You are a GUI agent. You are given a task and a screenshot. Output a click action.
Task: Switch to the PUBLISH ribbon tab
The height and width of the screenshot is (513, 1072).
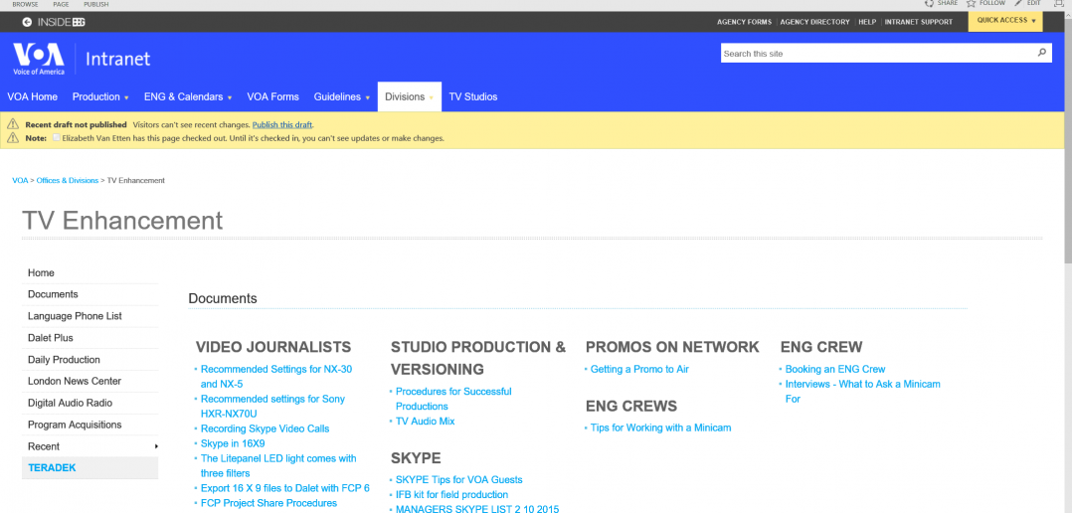[x=96, y=4]
